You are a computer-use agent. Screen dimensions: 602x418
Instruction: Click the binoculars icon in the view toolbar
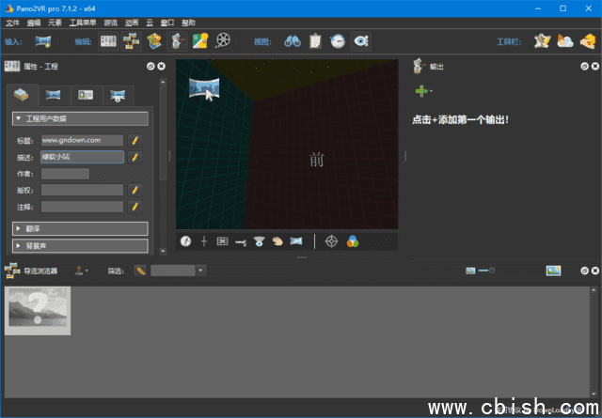[292, 40]
